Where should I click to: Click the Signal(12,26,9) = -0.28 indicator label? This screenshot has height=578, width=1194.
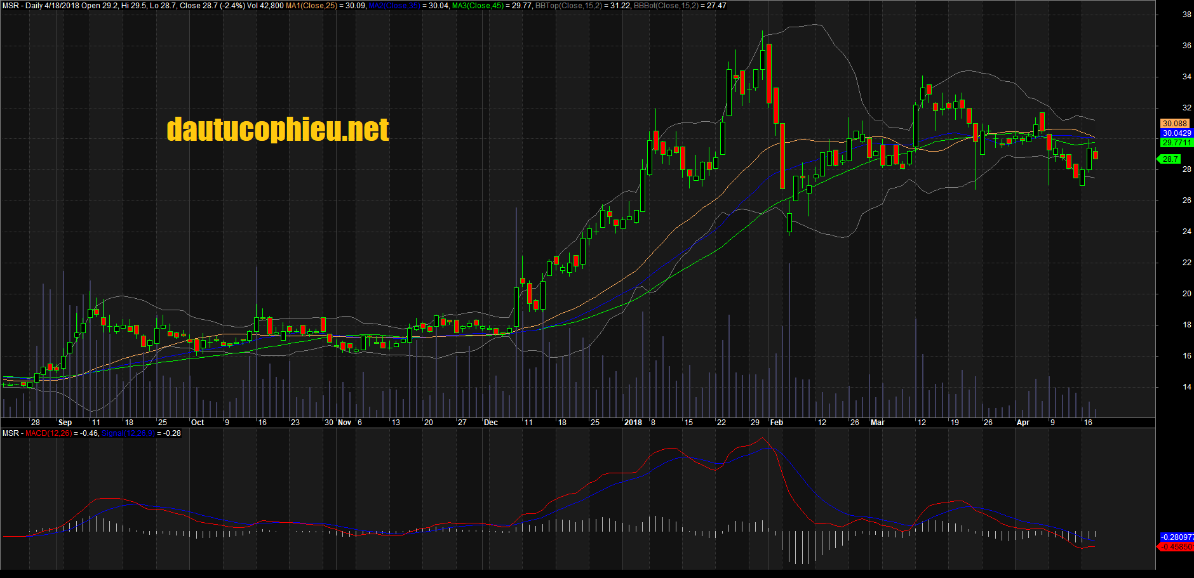click(141, 433)
